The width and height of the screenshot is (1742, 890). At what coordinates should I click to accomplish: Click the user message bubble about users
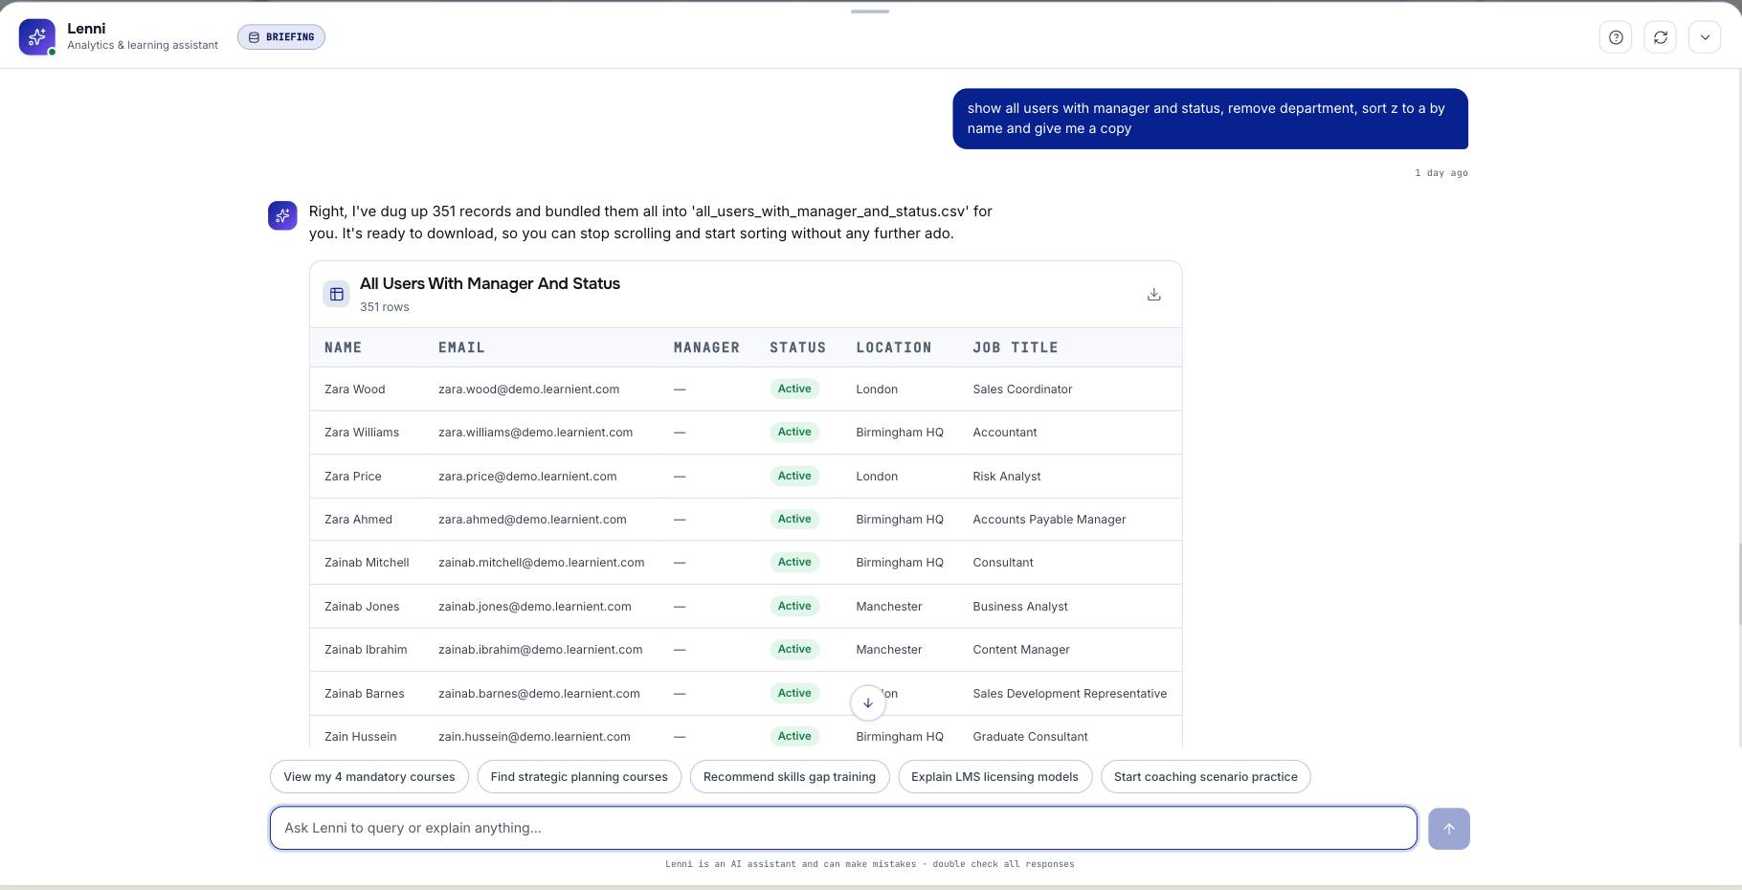pyautogui.click(x=1210, y=119)
